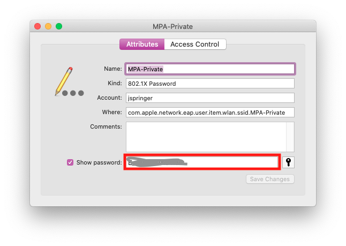Image resolution: width=346 pixels, height=246 pixels.
Task: Switch to the Access Control tab
Action: [x=194, y=44]
